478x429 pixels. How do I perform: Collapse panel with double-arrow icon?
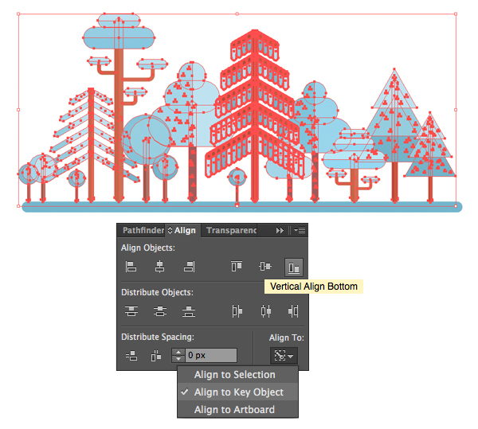point(280,231)
